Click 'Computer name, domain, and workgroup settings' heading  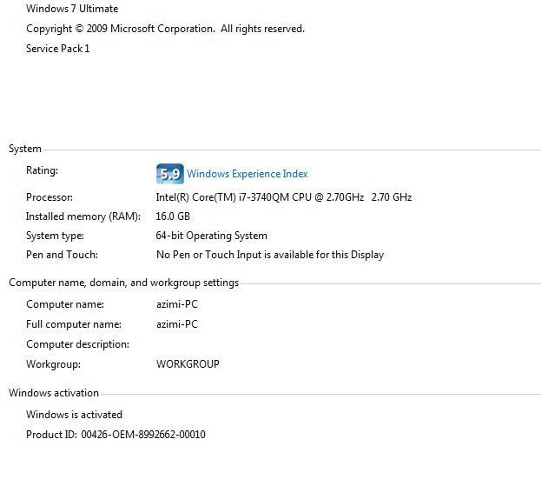click(124, 283)
